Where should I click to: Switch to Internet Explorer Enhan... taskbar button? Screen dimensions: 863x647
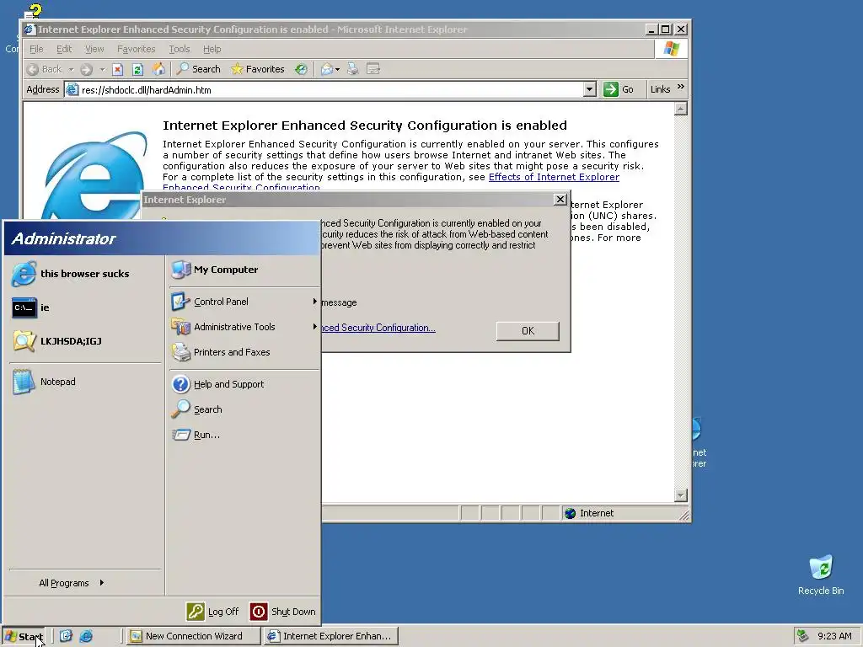330,636
